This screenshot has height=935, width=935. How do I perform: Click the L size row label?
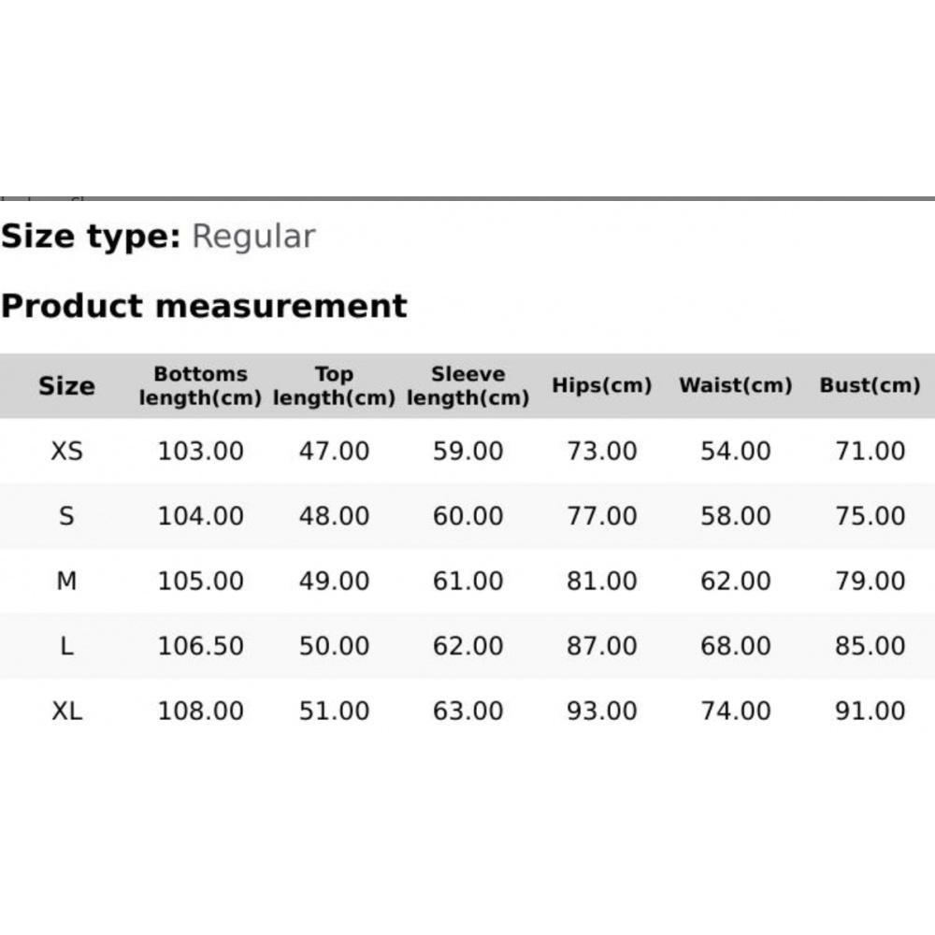click(x=66, y=646)
